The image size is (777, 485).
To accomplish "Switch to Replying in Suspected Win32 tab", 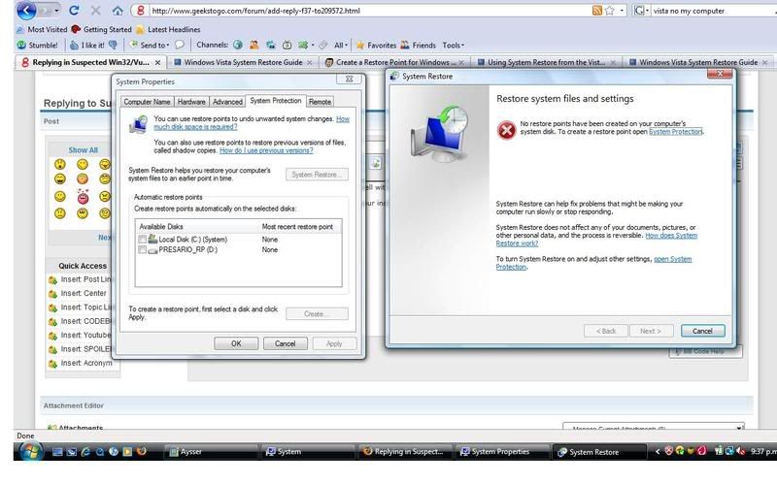I will tap(91, 62).
